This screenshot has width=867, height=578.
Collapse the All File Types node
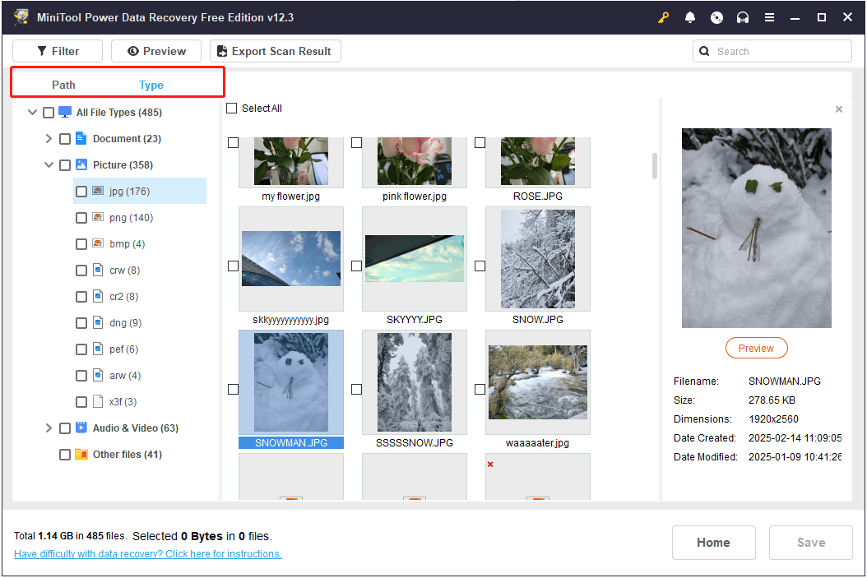tap(32, 112)
